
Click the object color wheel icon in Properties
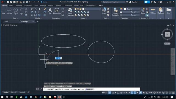coord(121,9)
